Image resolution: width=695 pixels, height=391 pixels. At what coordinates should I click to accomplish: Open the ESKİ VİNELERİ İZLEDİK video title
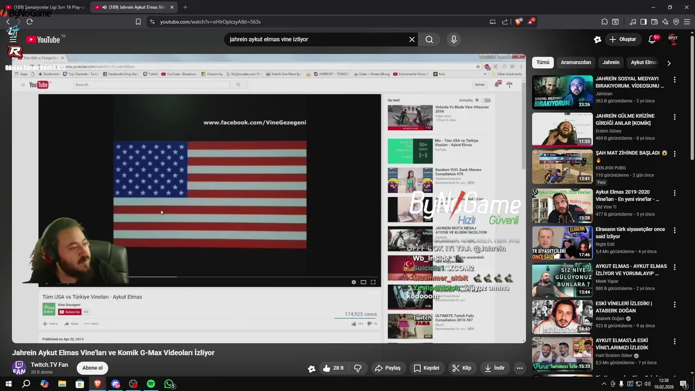click(x=624, y=307)
